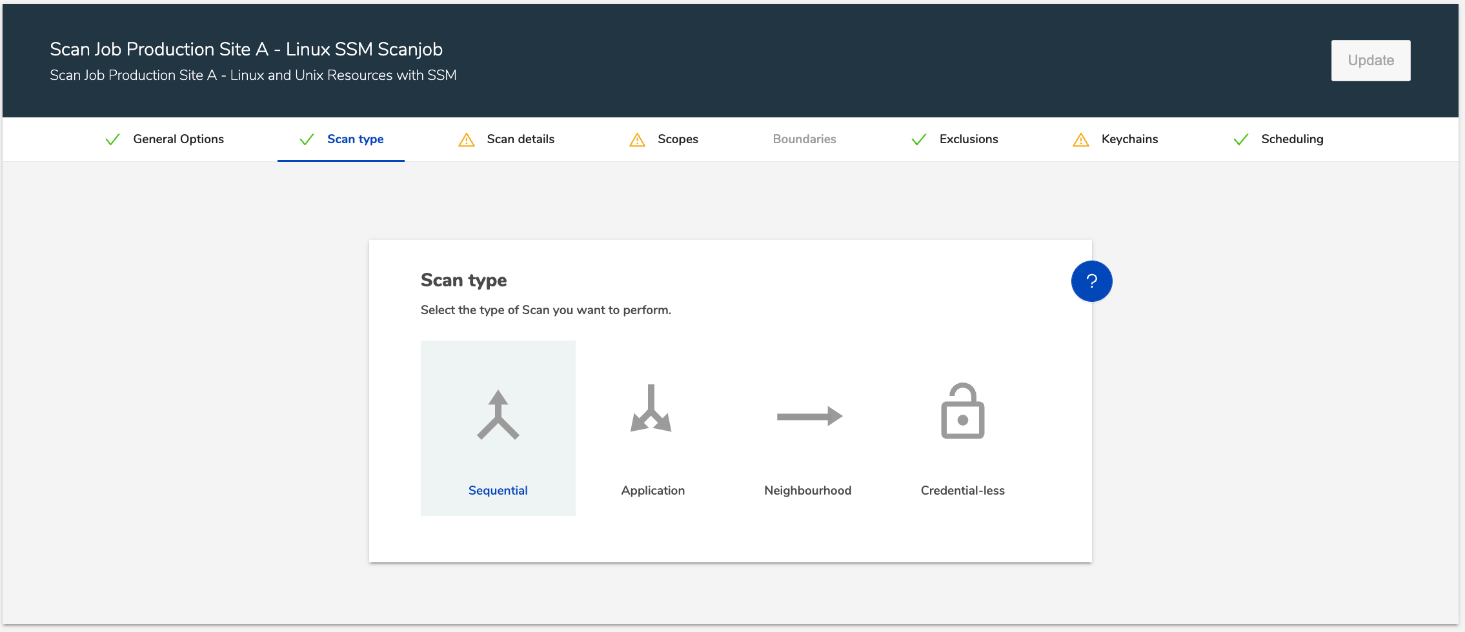
Task: Open the Boundaries tab
Action: (x=804, y=139)
